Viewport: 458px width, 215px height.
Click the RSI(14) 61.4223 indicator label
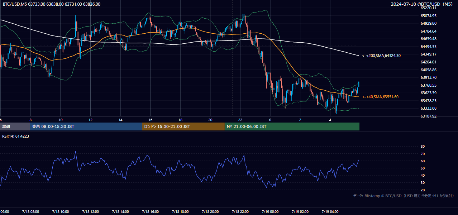(x=16, y=136)
